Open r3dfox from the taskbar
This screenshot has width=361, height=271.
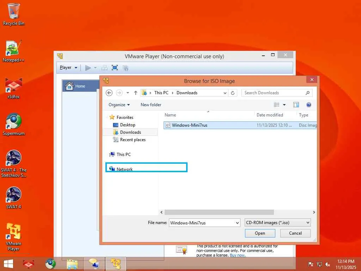28,264
